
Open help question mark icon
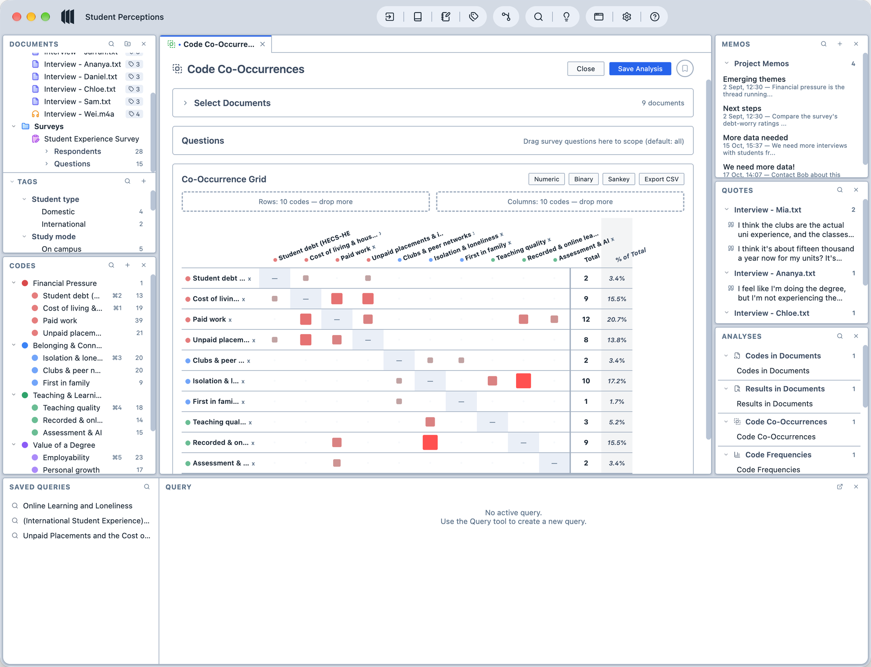pos(655,17)
